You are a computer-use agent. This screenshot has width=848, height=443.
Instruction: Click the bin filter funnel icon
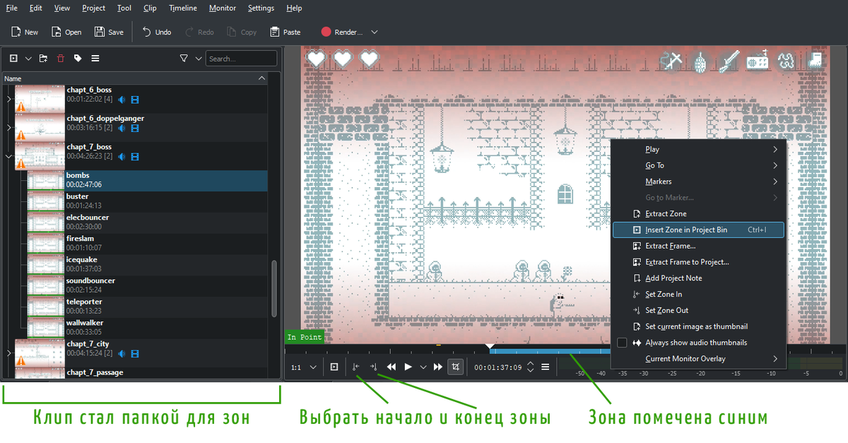(x=184, y=59)
